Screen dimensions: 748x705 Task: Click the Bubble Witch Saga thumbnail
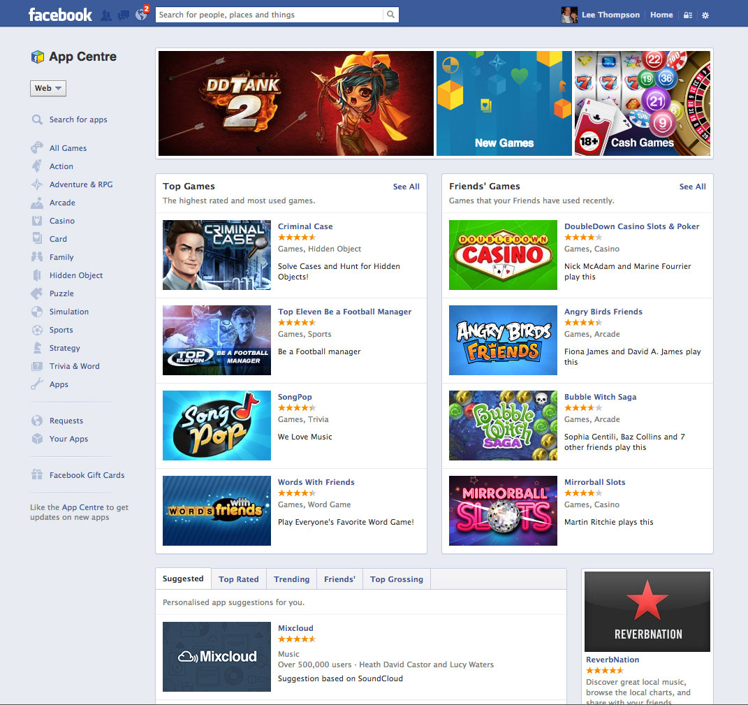coord(503,426)
